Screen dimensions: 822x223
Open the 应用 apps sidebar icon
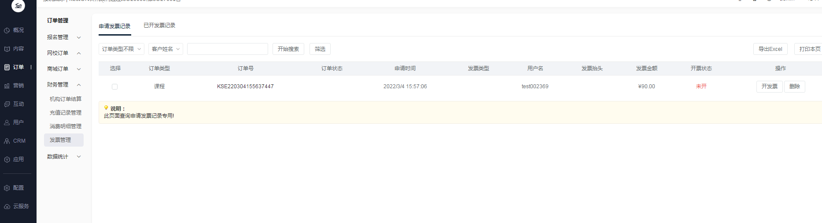click(x=7, y=159)
